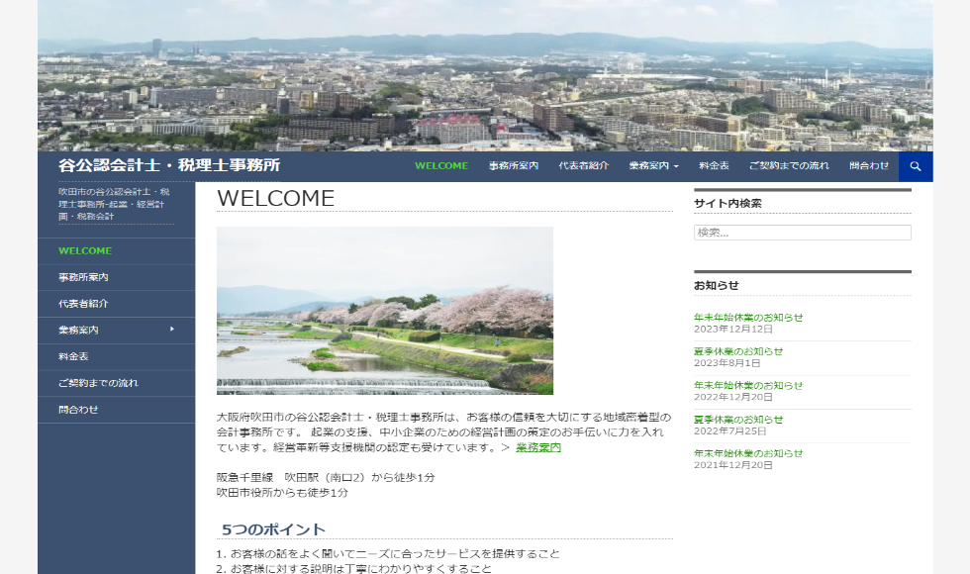Go to ご契約までの流れ in top navigation
Image resolution: width=970 pixels, height=574 pixels.
(789, 166)
